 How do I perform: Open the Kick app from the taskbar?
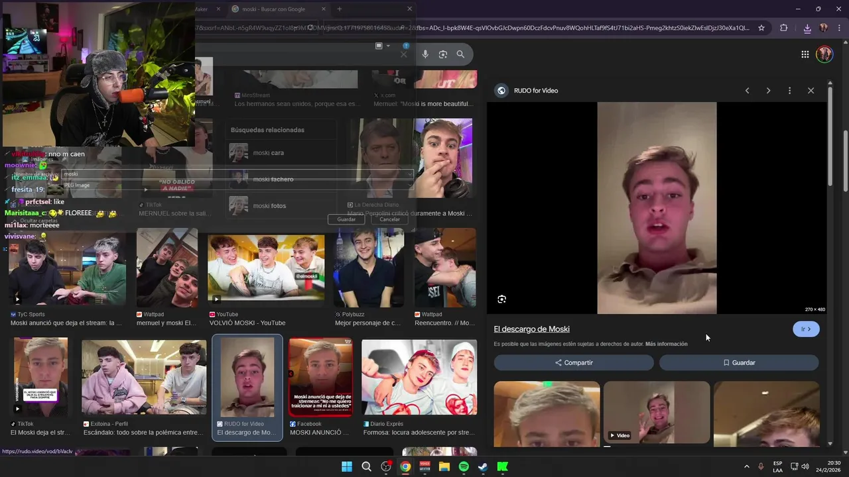[503, 466]
